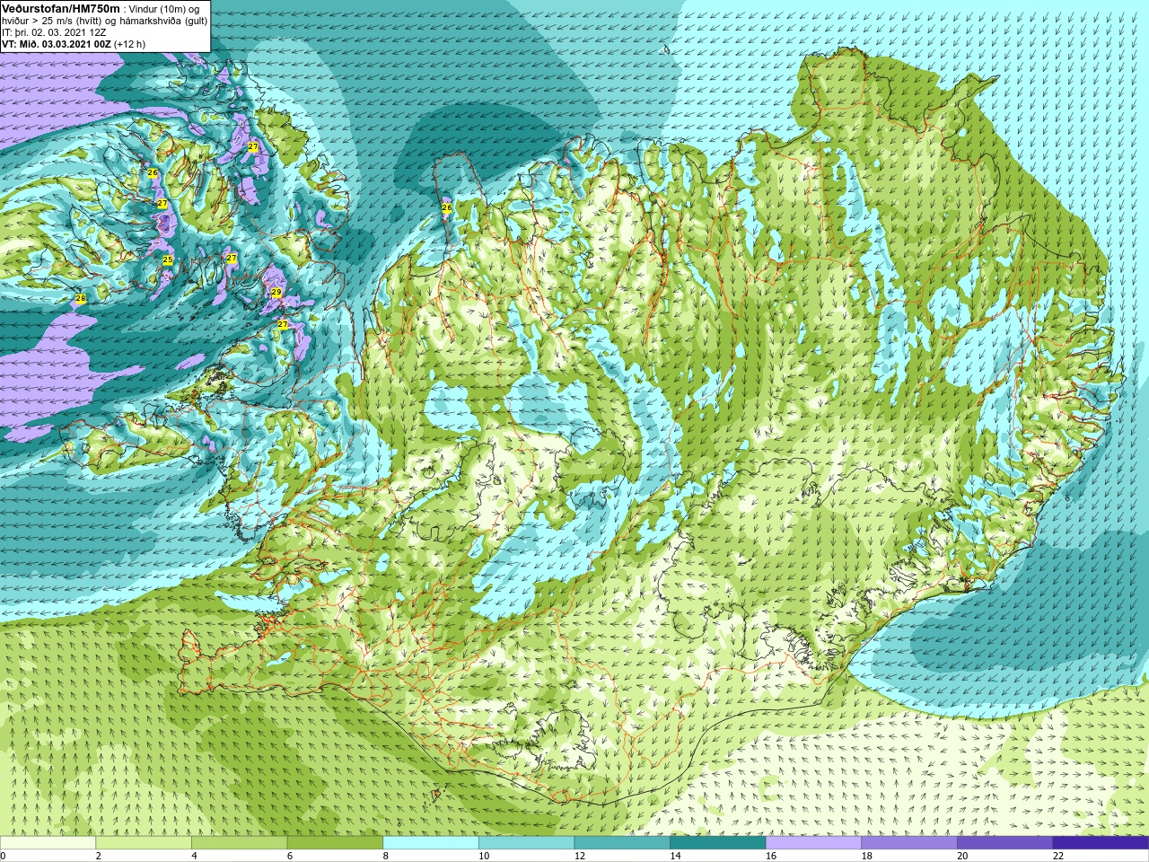Click the yellow gust marker labeled 28
The width and height of the screenshot is (1149, 862).
(80, 298)
